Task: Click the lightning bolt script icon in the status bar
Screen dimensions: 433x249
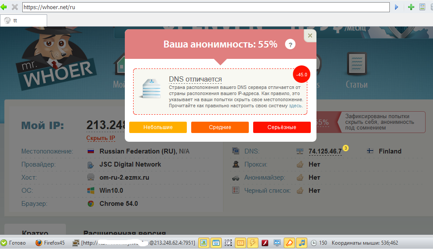Action: [x=252, y=243]
